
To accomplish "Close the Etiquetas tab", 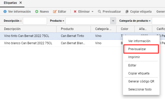I will tap(21, 3).
